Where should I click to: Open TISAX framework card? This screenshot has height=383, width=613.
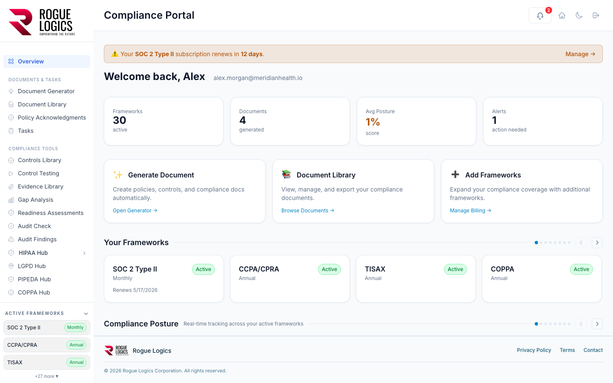click(x=416, y=279)
